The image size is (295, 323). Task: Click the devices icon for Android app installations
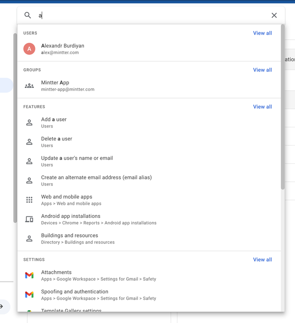[29, 219]
